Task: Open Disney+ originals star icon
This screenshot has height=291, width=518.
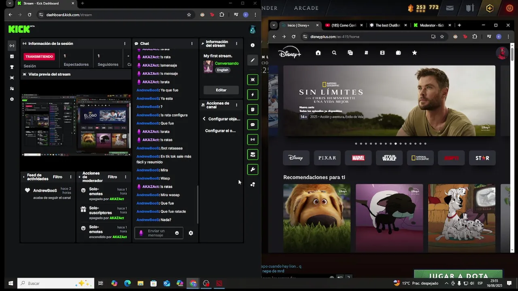Action: (414, 53)
